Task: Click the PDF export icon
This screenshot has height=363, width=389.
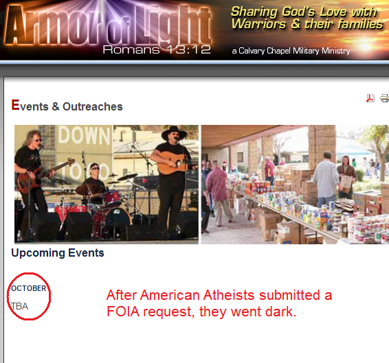Action: point(370,98)
